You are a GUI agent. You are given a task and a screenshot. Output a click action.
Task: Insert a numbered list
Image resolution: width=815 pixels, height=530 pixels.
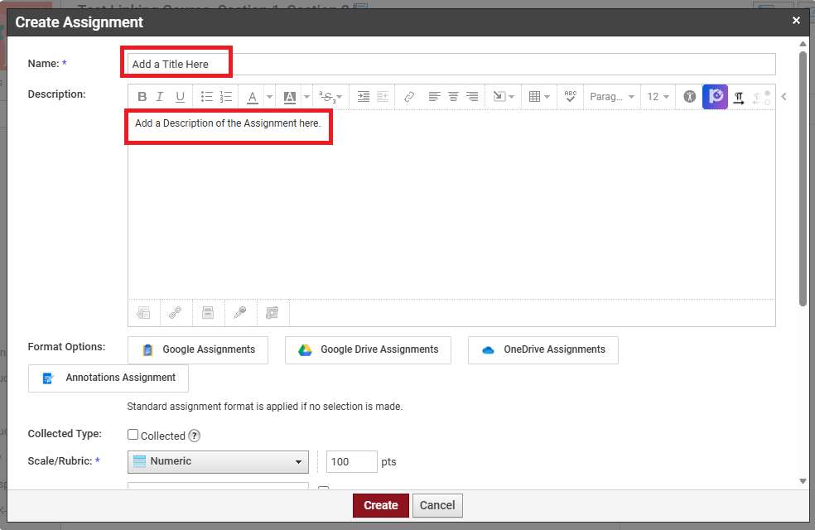click(226, 97)
